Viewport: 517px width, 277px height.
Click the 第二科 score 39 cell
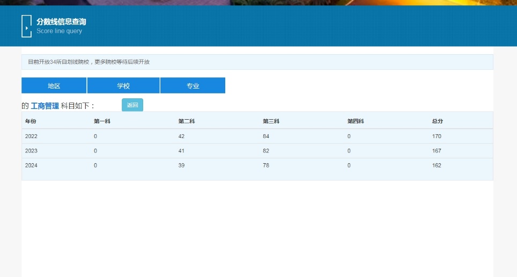181,165
